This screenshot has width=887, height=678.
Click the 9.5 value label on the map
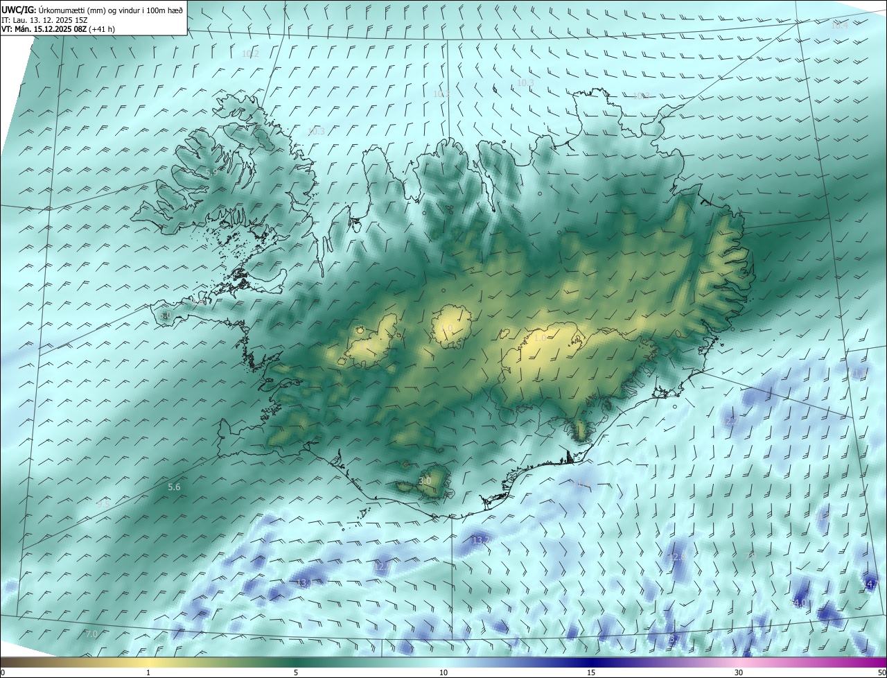click(x=103, y=504)
